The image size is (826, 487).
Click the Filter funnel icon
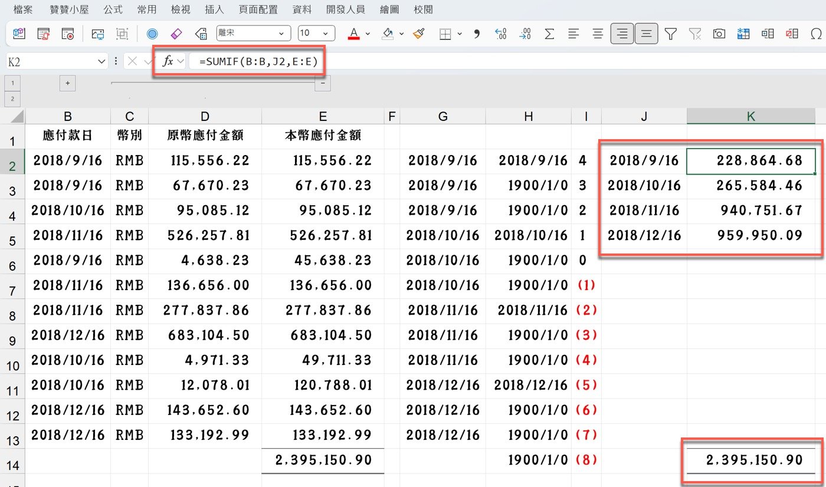[670, 34]
